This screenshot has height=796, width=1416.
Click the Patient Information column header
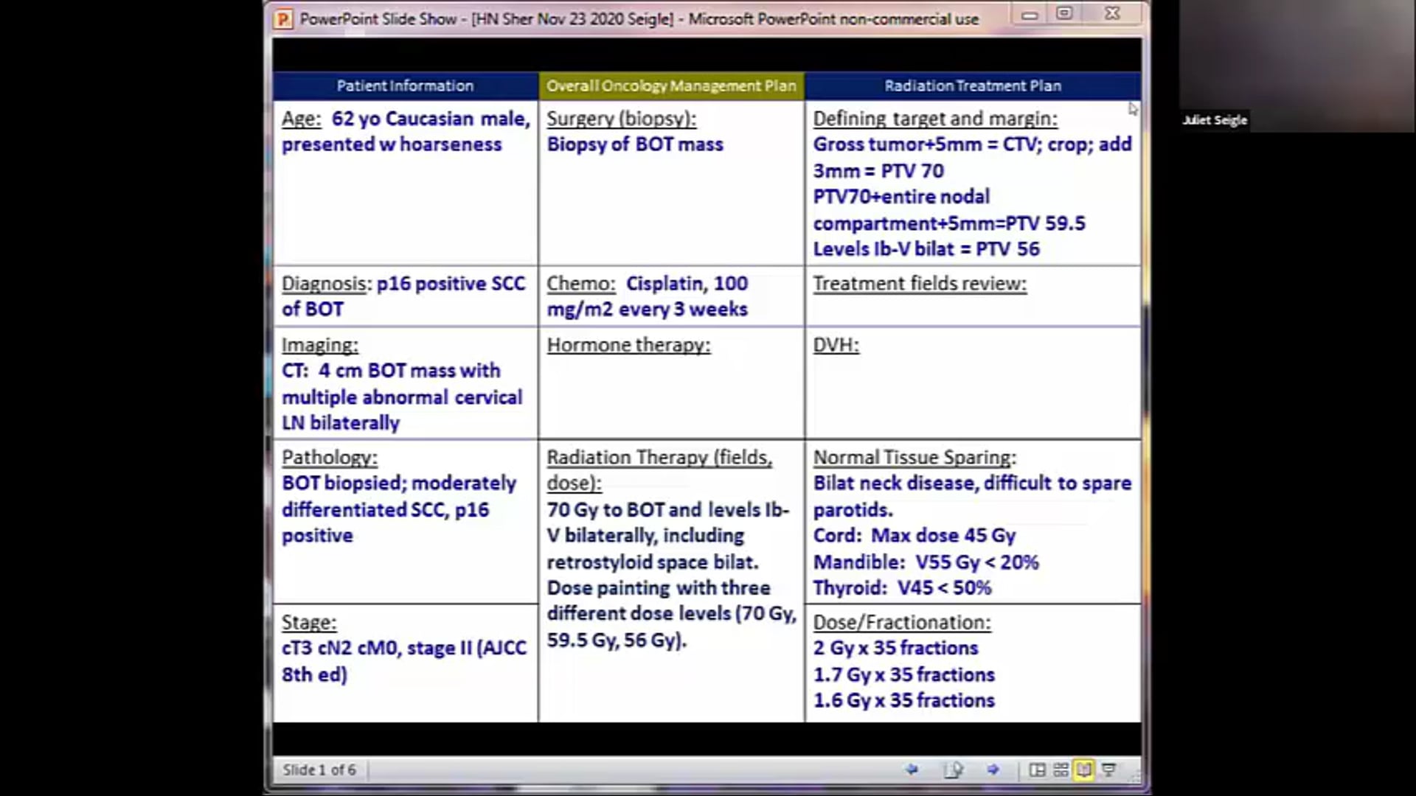coord(405,85)
